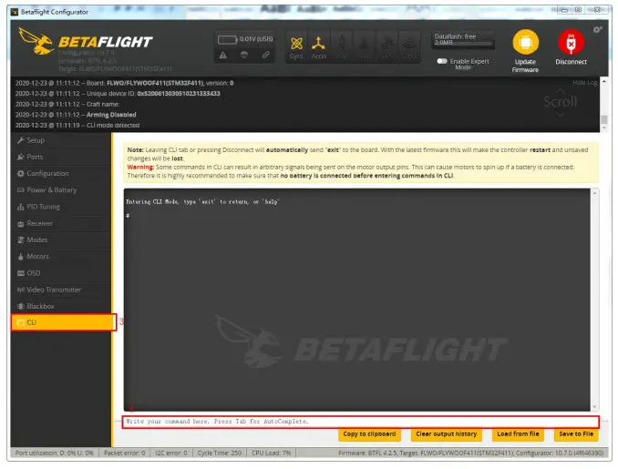The height and width of the screenshot is (469, 618).
Task: Toggle Enable Expert Mode switch
Action: (442, 61)
